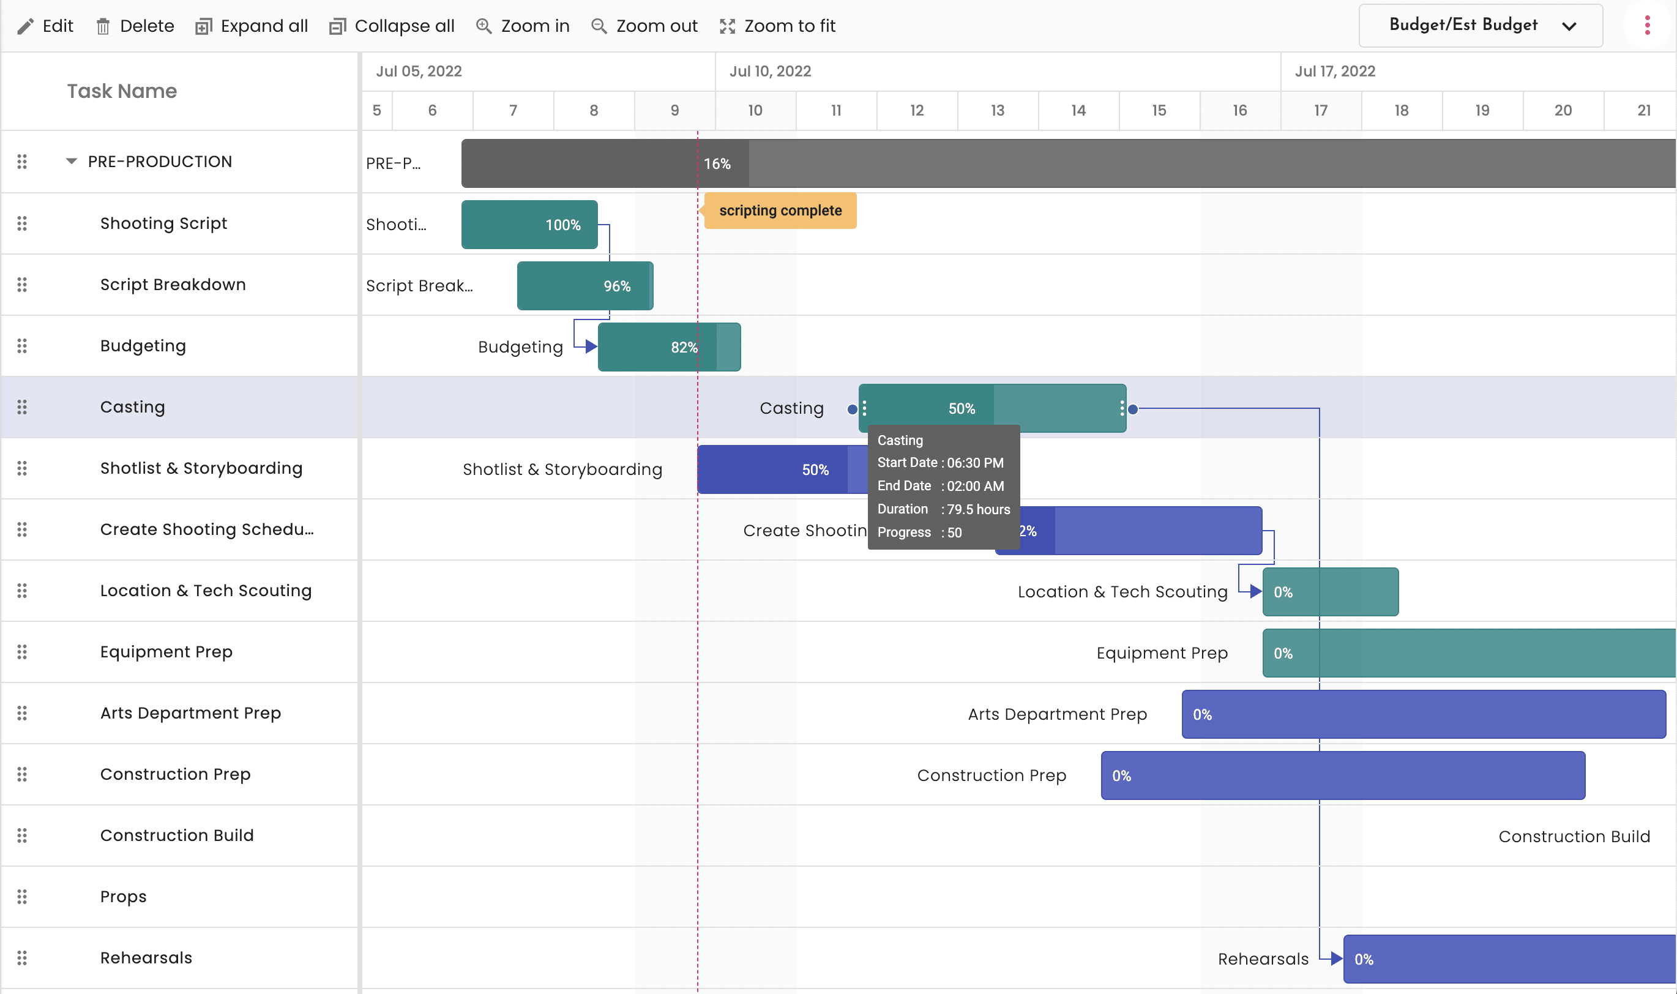
Task: Click the chevron next to Budget/Est Budget
Action: [1569, 27]
